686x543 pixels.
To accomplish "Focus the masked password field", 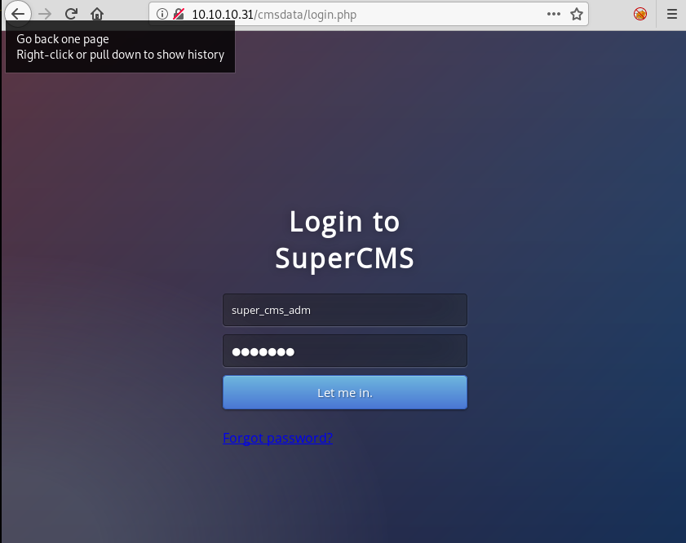I will pos(345,351).
